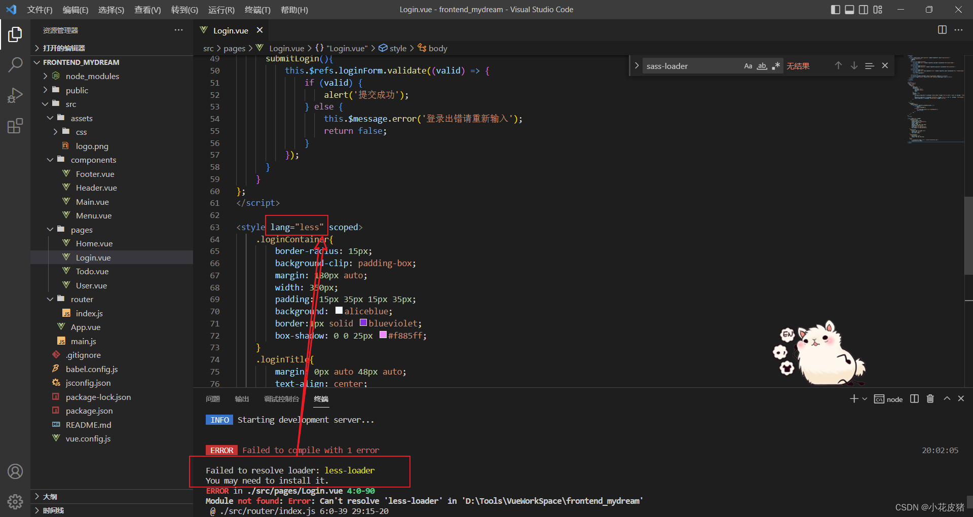Split the editor to the right

[942, 30]
